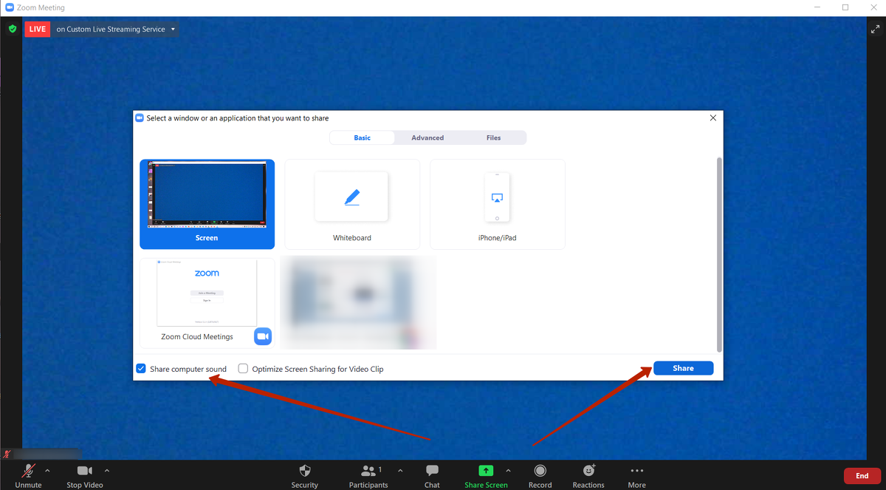
Task: Open the Reactions emoji icon
Action: click(588, 471)
